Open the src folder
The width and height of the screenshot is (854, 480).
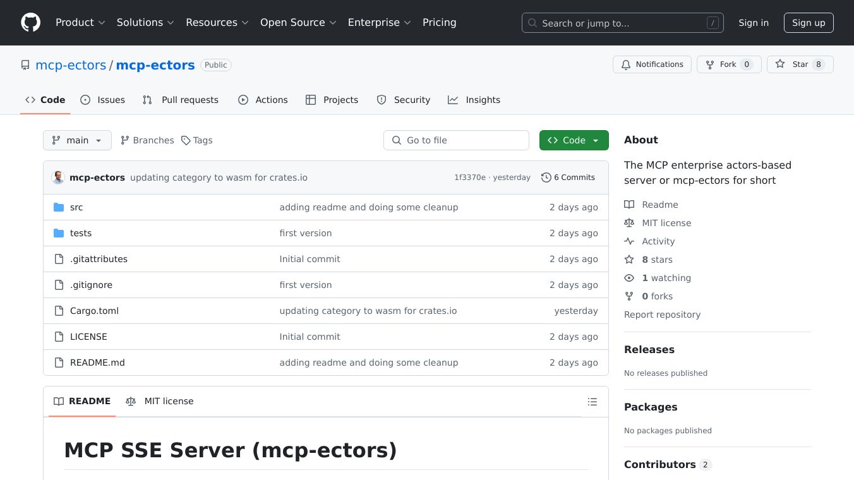point(76,207)
